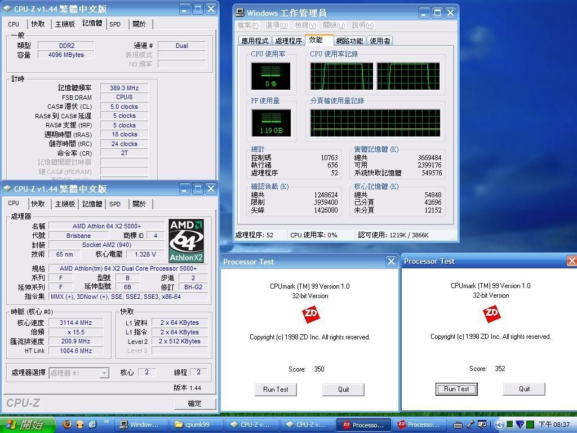Open the 檢視(V) menu in Task Manager
The image size is (577, 433).
(x=305, y=25)
